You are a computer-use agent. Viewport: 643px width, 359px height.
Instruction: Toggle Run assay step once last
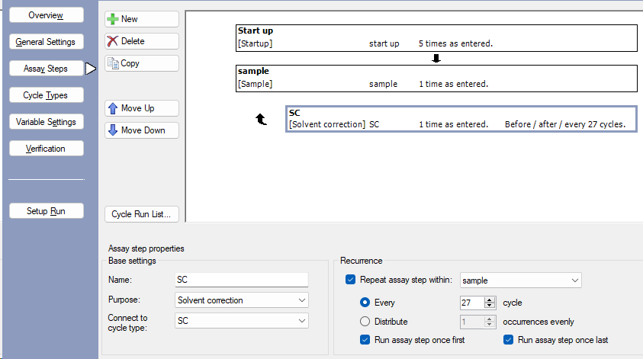click(508, 340)
